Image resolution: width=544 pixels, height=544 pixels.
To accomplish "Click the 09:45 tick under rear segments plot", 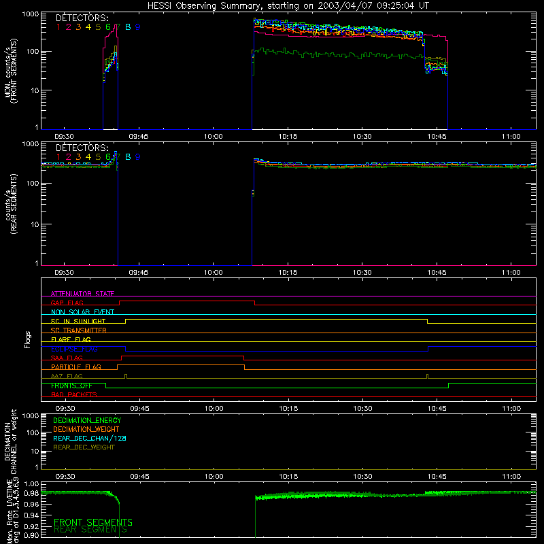I will pos(139,273).
